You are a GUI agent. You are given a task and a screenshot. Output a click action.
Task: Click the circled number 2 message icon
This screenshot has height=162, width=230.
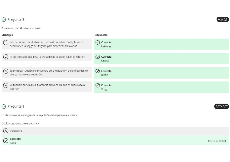(5, 57)
